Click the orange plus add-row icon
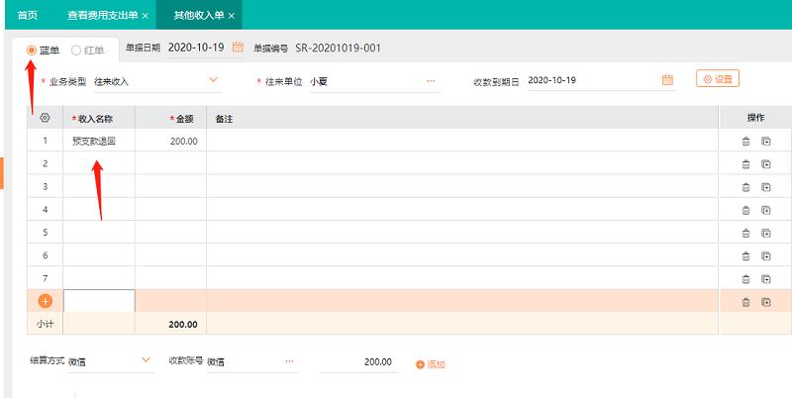The height and width of the screenshot is (398, 792). [x=45, y=301]
